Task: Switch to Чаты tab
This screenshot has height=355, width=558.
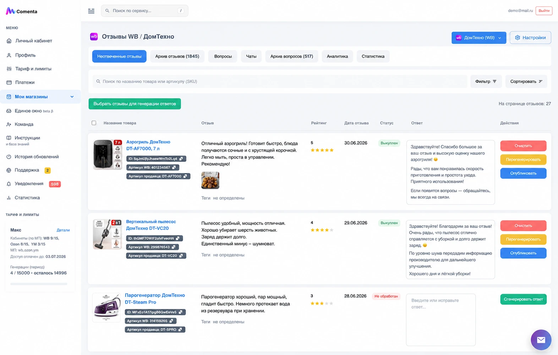Action: (x=251, y=56)
